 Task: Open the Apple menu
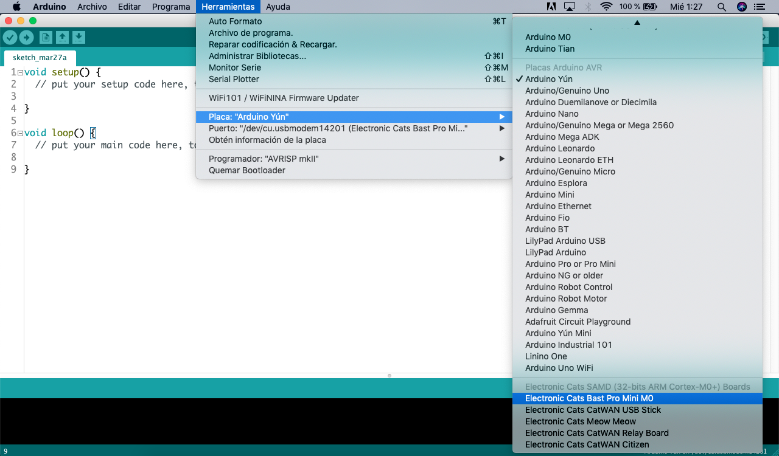[16, 7]
